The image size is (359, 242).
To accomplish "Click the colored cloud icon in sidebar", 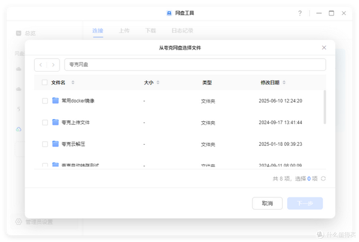I will click(19, 129).
